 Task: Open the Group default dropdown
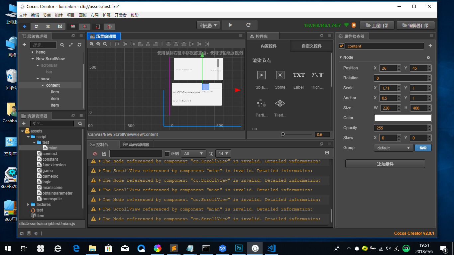coord(393,148)
